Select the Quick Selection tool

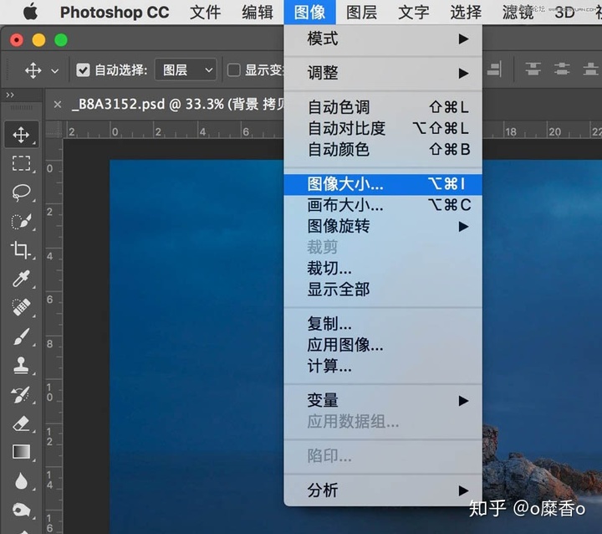(21, 222)
